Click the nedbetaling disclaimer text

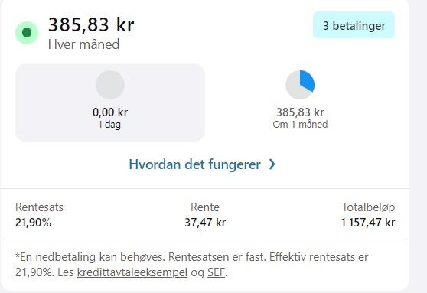pos(192,265)
